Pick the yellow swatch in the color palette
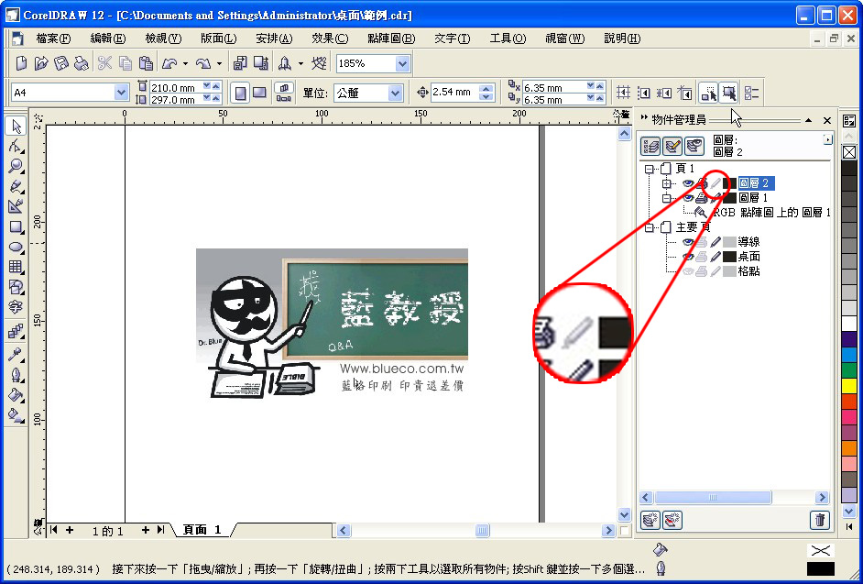Screen dimensions: 863x584 point(849,384)
